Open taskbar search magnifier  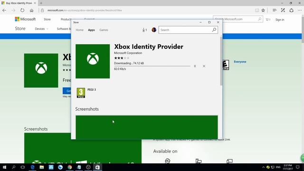tap(14, 167)
